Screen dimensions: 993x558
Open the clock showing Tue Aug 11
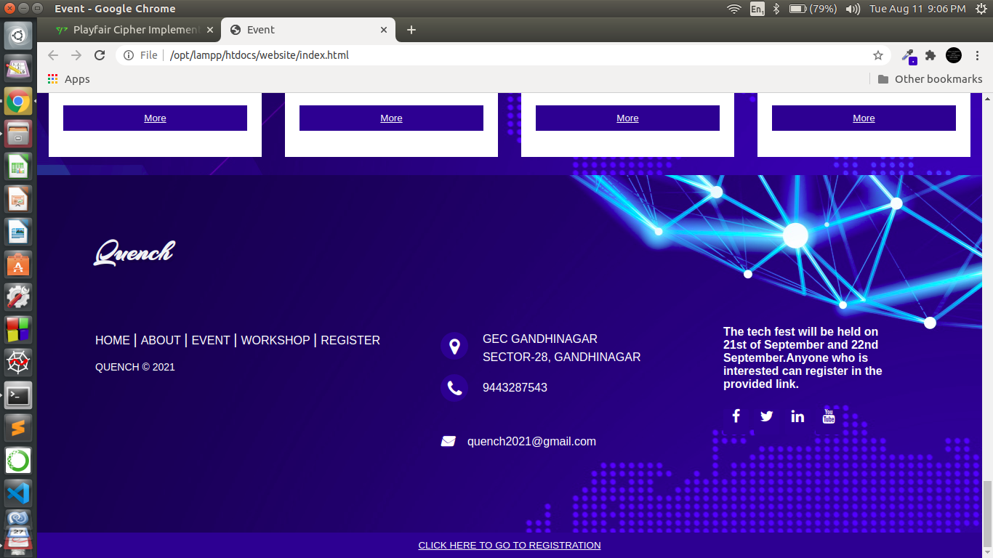917,9
